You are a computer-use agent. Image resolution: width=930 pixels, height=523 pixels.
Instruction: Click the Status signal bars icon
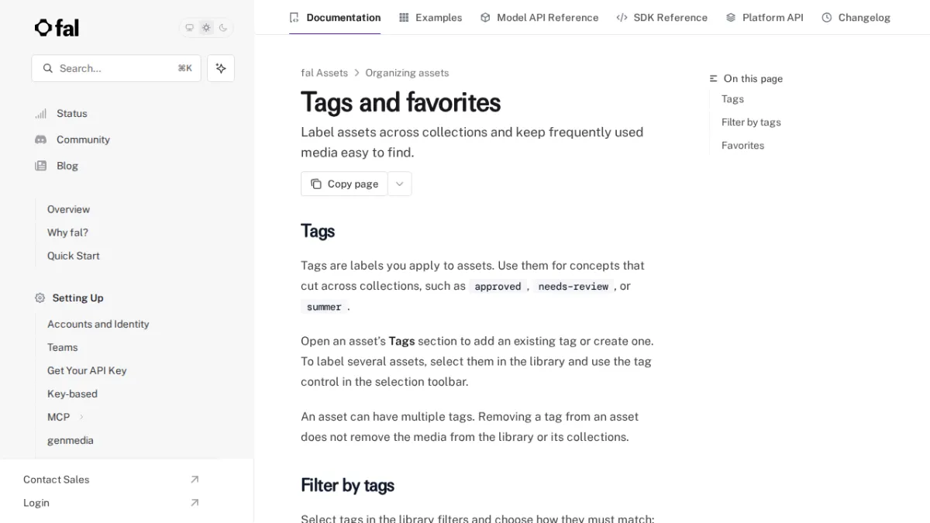tap(40, 113)
